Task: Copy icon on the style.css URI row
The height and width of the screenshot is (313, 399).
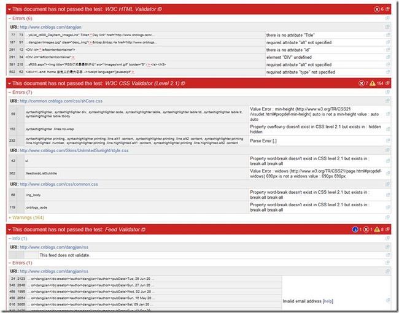Action: pyautogui.click(x=387, y=150)
